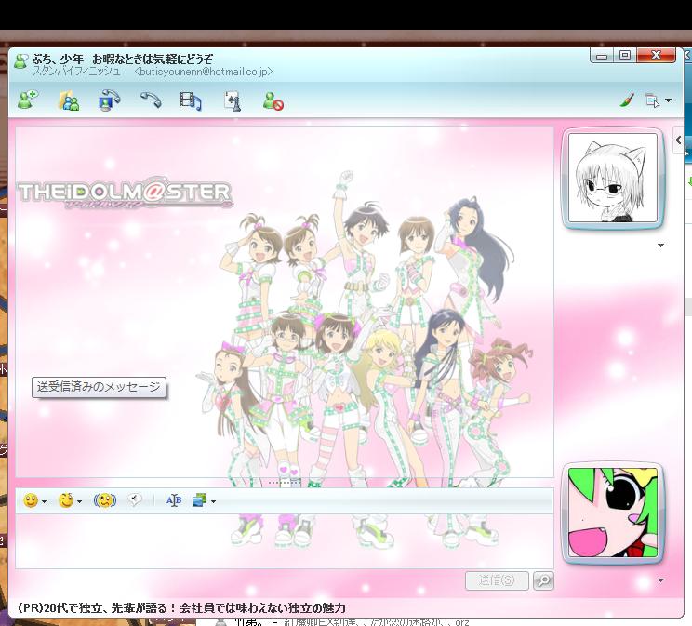Image resolution: width=692 pixels, height=626 pixels.
Task: Click the search magnifier button next to send
Action: click(543, 580)
